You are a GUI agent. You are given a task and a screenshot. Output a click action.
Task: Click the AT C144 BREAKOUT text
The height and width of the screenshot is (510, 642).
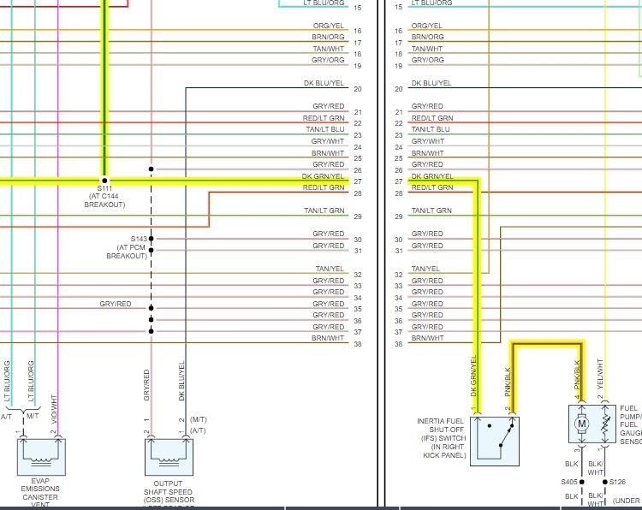pos(104,200)
